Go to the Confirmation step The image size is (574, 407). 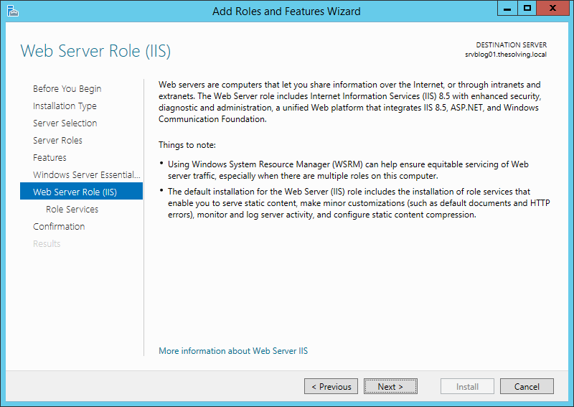(x=59, y=226)
